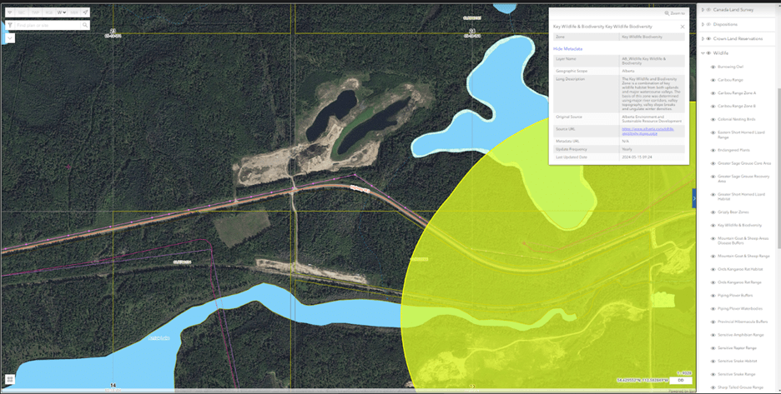Click the blue side panel collapse handle
Viewport: 781px width, 394px height.
(693, 199)
